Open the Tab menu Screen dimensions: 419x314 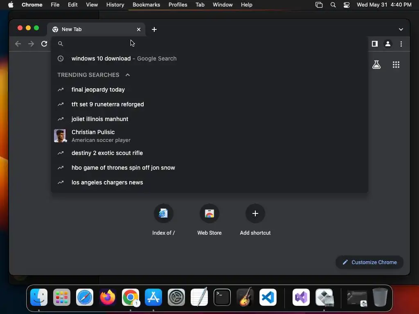tap(200, 5)
